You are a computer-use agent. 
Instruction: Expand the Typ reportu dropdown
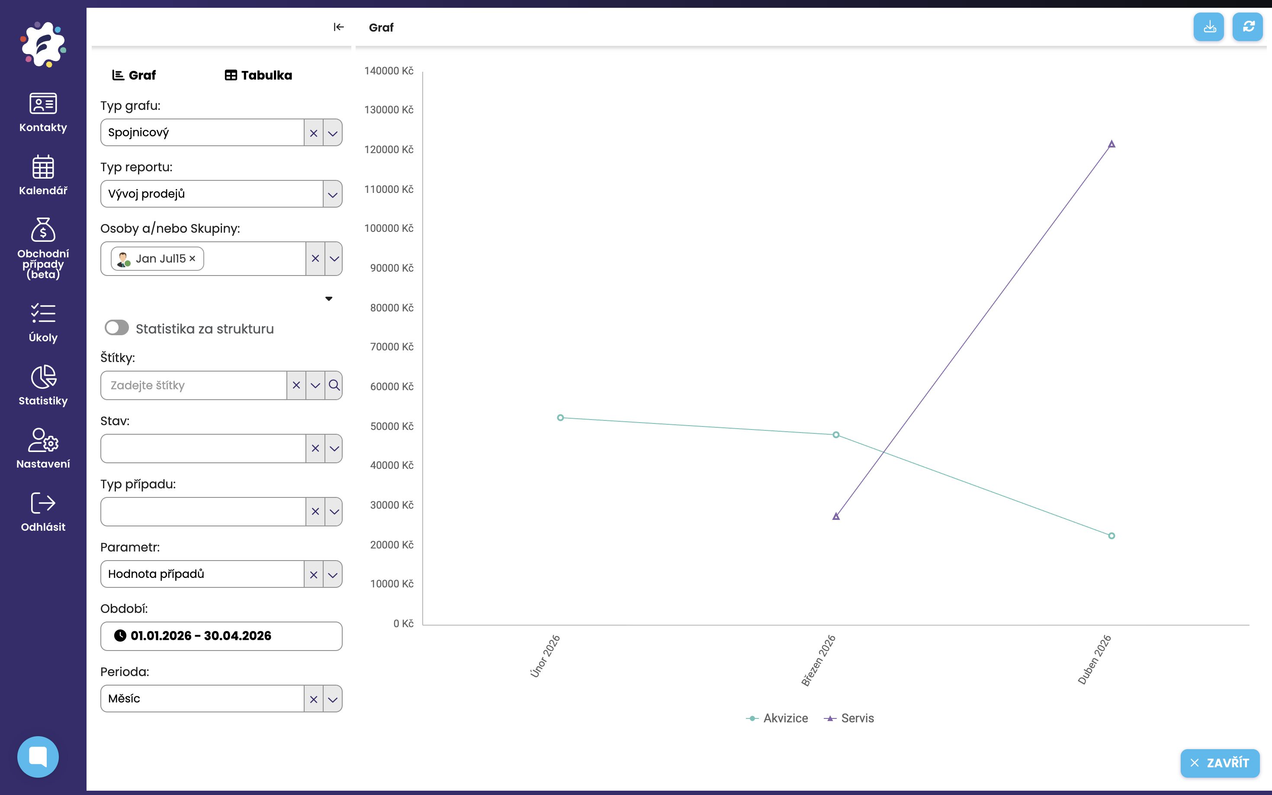click(332, 194)
